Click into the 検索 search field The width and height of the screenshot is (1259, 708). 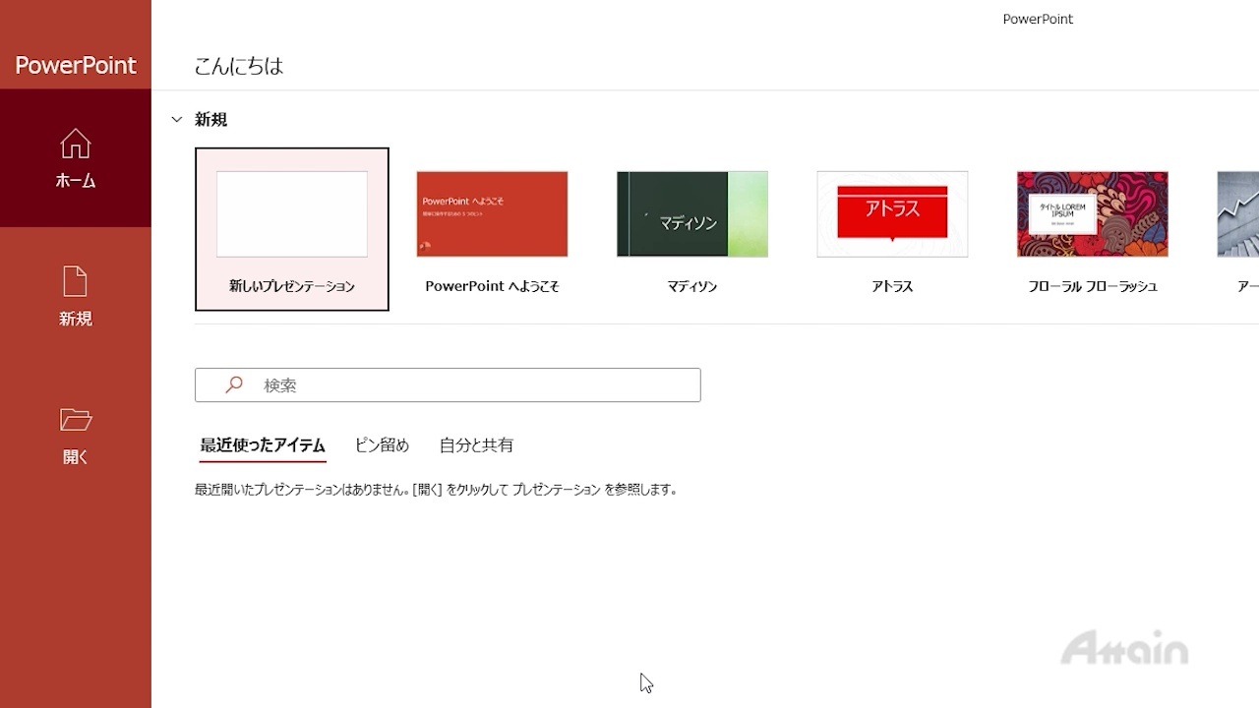(472, 385)
